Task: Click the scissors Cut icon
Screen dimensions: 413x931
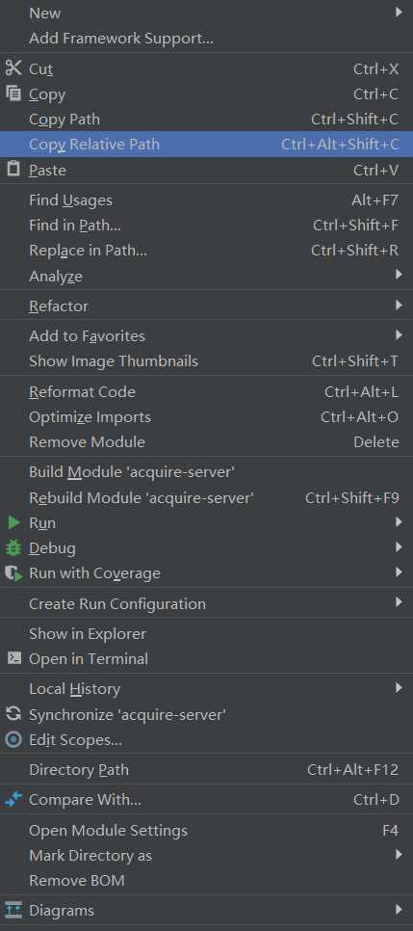Action: pyautogui.click(x=13, y=68)
